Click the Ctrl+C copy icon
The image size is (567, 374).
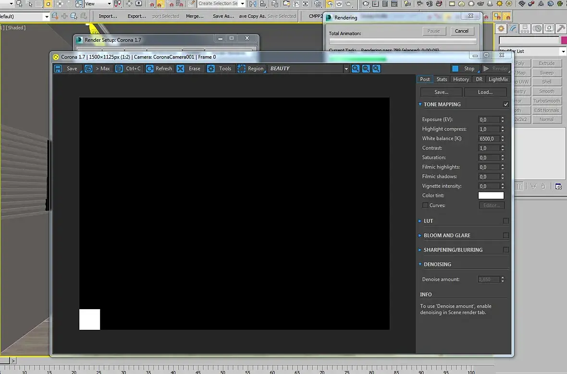click(x=119, y=69)
